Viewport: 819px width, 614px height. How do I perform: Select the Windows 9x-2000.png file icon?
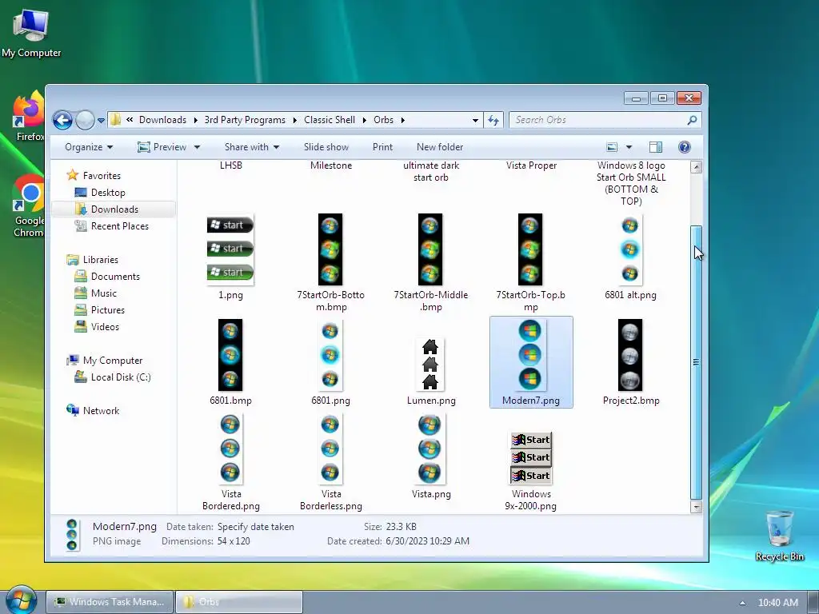click(531, 458)
